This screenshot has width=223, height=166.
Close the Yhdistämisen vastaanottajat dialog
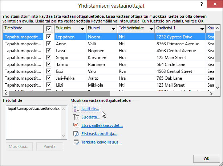coord(215,4)
